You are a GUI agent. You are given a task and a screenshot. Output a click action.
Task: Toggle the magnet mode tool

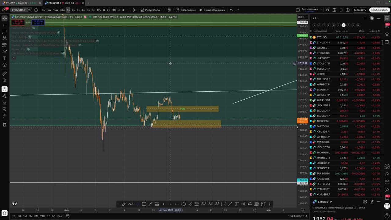5,89
